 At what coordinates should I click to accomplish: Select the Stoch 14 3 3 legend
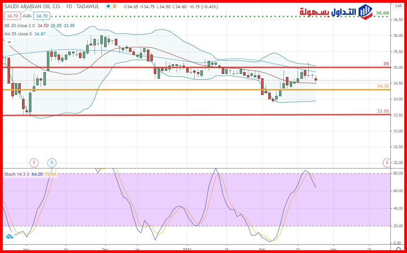point(17,174)
